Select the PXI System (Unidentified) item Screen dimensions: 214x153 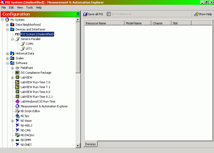coord(37,34)
